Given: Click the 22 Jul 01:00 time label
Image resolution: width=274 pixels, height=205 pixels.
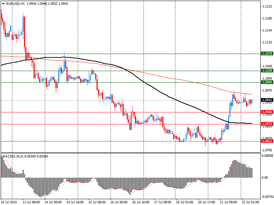Looking at the screenshot, I should [x=250, y=202].
